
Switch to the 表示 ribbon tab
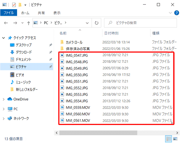[x=57, y=13]
